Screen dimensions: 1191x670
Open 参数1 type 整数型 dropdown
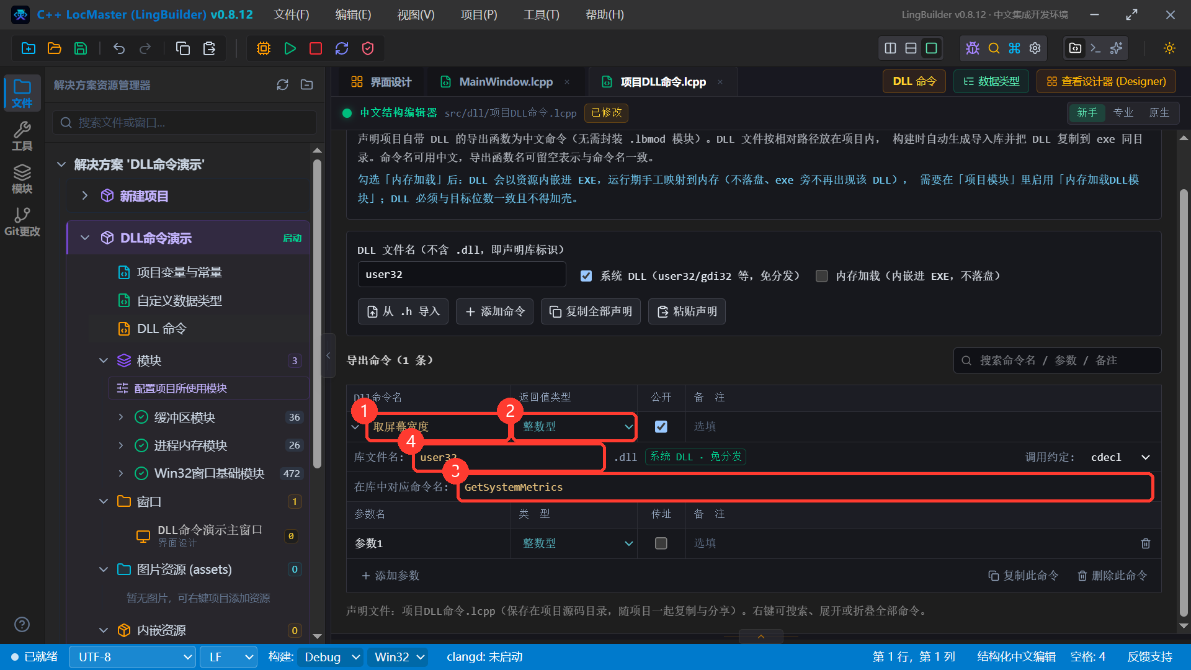[x=577, y=543]
